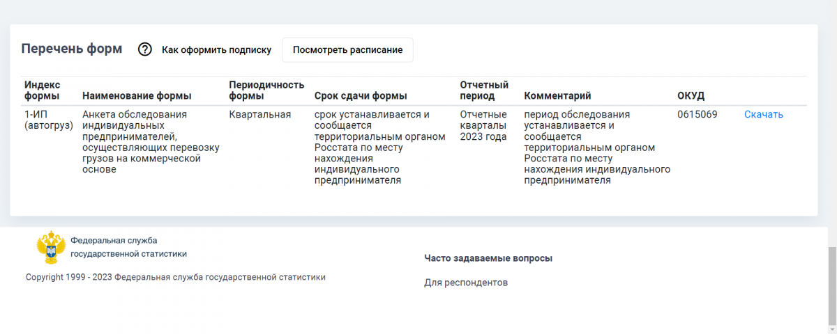Image resolution: width=837 pixels, height=334 pixels.
Task: Click the "Квартальная" periodicity cell
Action: coord(259,115)
